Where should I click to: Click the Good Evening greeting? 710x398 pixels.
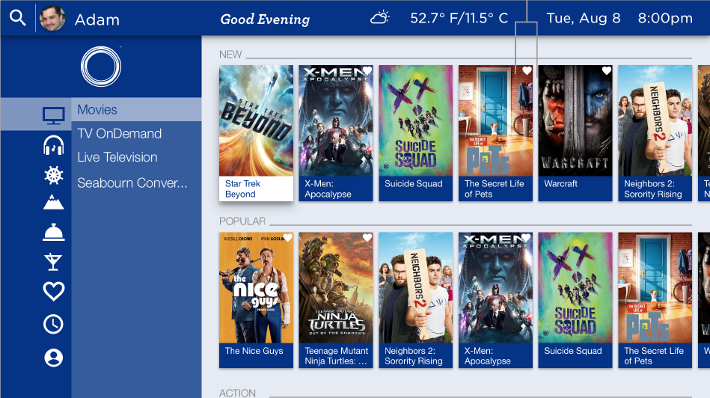[x=265, y=19]
